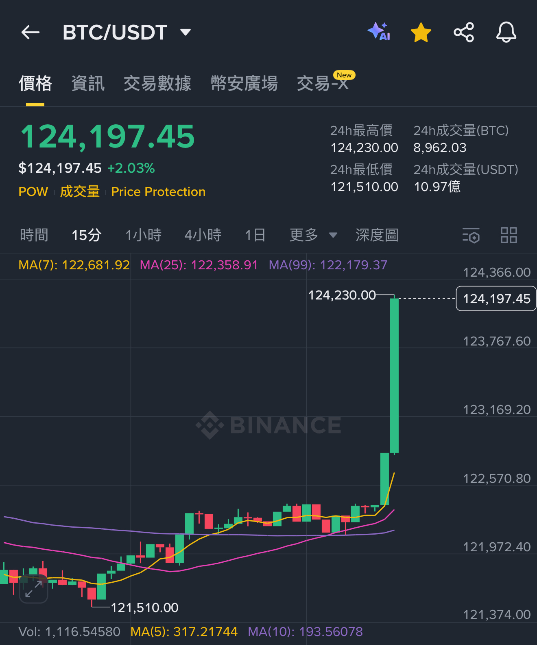Switch to the 交易數據 tab
The width and height of the screenshot is (537, 645).
coord(157,84)
